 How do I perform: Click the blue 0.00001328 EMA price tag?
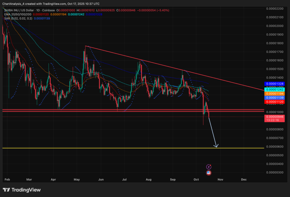[x=274, y=84]
